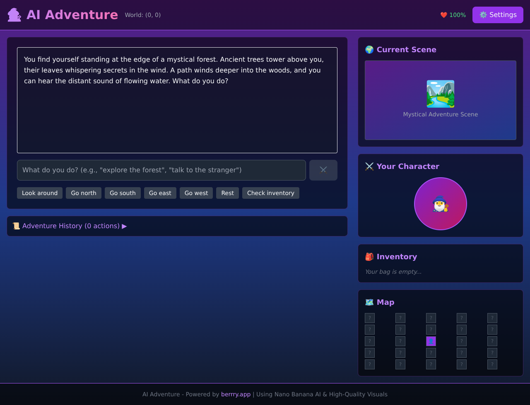Click the Mystical Adventure Scene thumbnail

[x=440, y=94]
